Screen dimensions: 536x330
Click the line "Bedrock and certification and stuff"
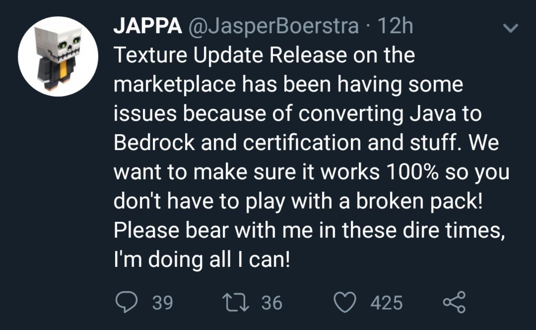[306, 144]
